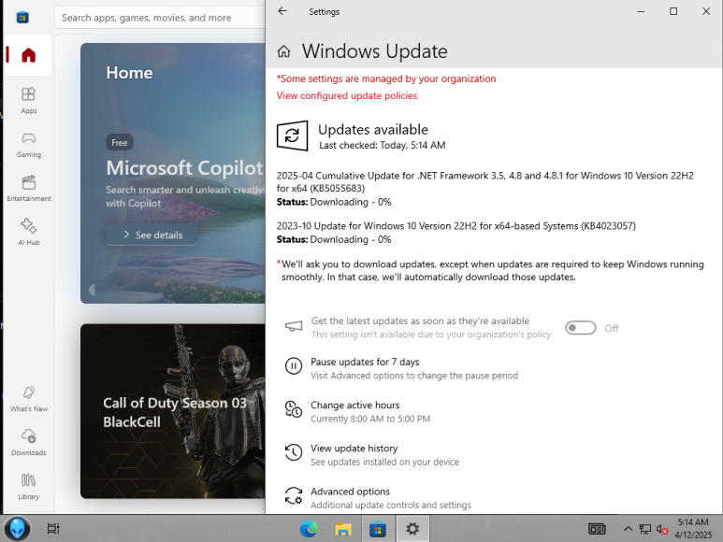Click the pause icon for Pause updates

coord(294,366)
